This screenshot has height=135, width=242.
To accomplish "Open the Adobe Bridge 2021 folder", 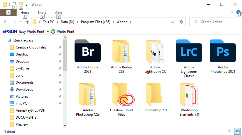I will [88, 56].
